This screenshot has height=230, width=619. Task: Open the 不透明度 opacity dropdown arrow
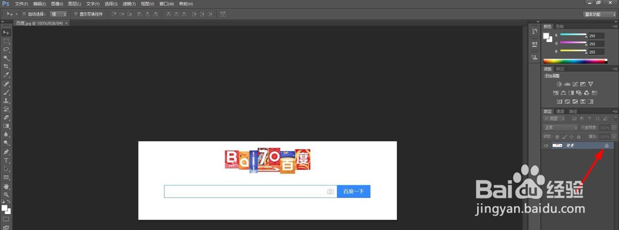pyautogui.click(x=614, y=127)
